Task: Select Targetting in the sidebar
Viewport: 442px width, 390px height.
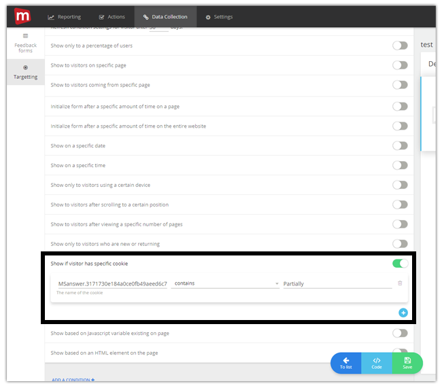Action: [25, 72]
